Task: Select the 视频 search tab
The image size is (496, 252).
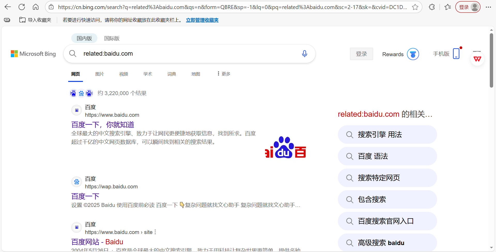Action: pyautogui.click(x=123, y=74)
